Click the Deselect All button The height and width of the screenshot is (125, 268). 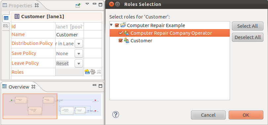click(x=248, y=37)
